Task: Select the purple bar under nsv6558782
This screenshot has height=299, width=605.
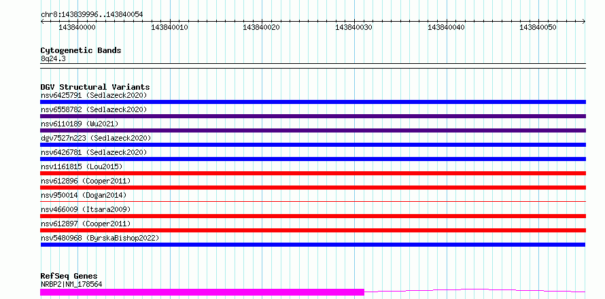Action: (313, 116)
